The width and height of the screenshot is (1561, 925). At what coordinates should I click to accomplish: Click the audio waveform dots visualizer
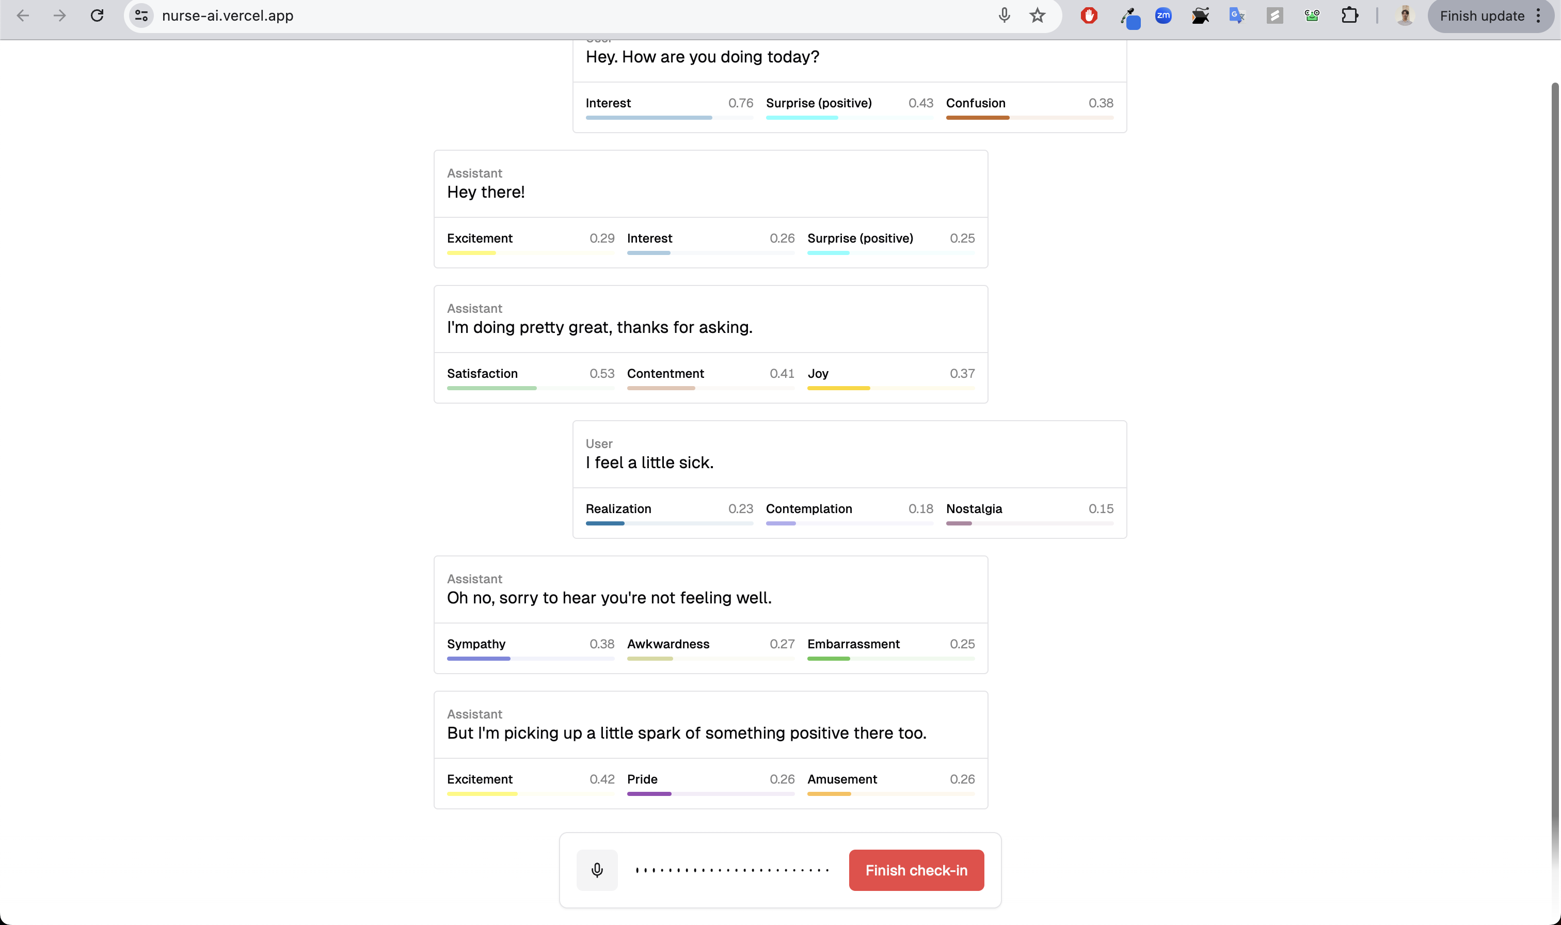pos(731,870)
